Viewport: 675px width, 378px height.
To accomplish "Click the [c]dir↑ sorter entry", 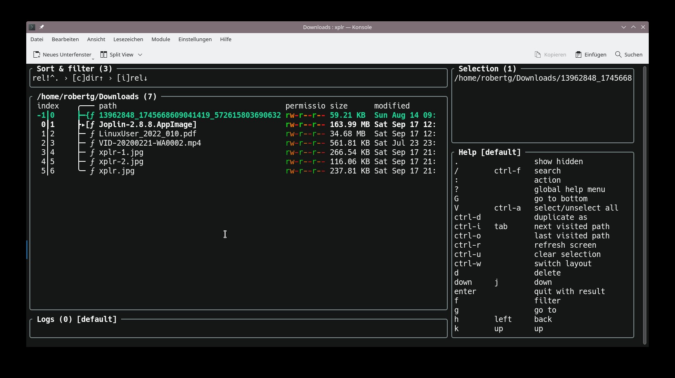I will pos(88,78).
